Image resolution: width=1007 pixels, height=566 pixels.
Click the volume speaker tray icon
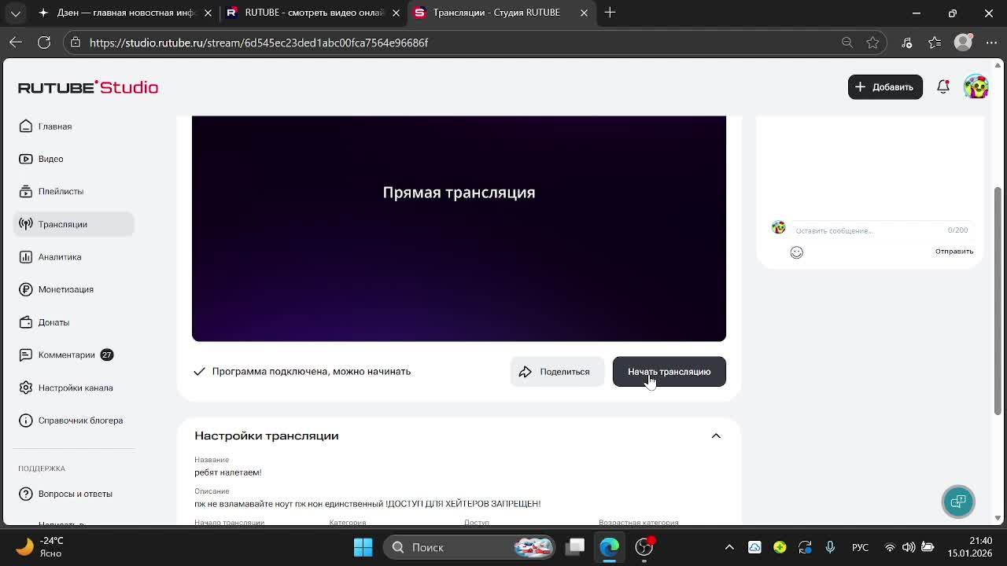(909, 547)
